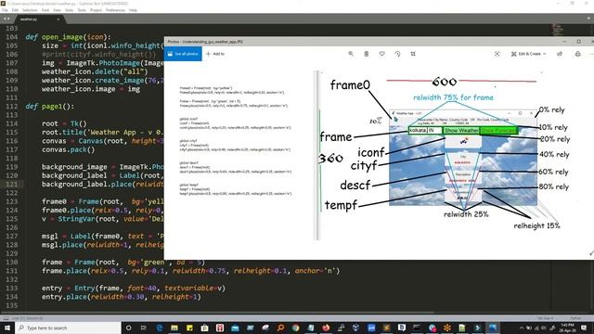Open Microsoft Store from taskbar
Viewport: 594px width, 334px height.
click(204, 328)
